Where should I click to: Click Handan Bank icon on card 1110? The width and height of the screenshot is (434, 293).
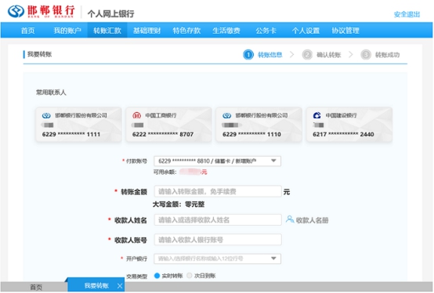pyautogui.click(x=226, y=115)
